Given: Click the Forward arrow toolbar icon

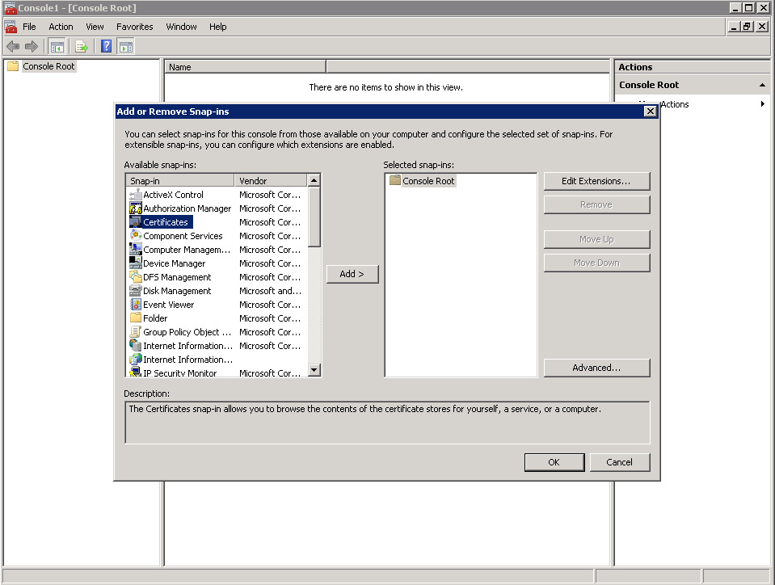Looking at the screenshot, I should click(x=32, y=46).
